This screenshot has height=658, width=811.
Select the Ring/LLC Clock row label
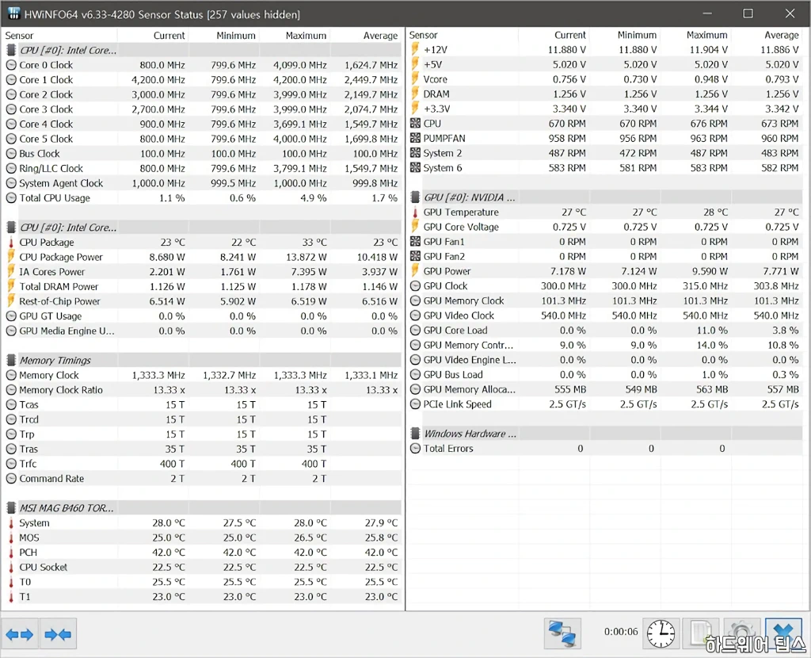(51, 169)
